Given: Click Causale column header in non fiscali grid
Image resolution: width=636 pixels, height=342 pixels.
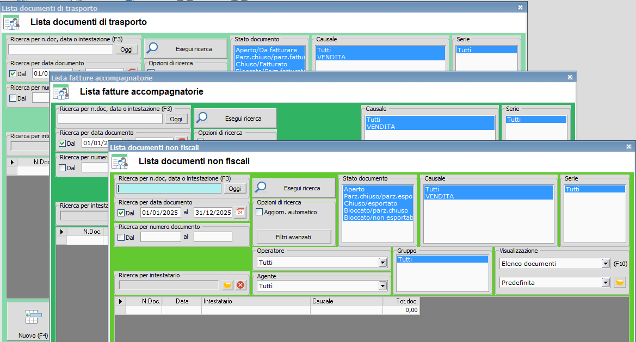Looking at the screenshot, I should pos(347,301).
